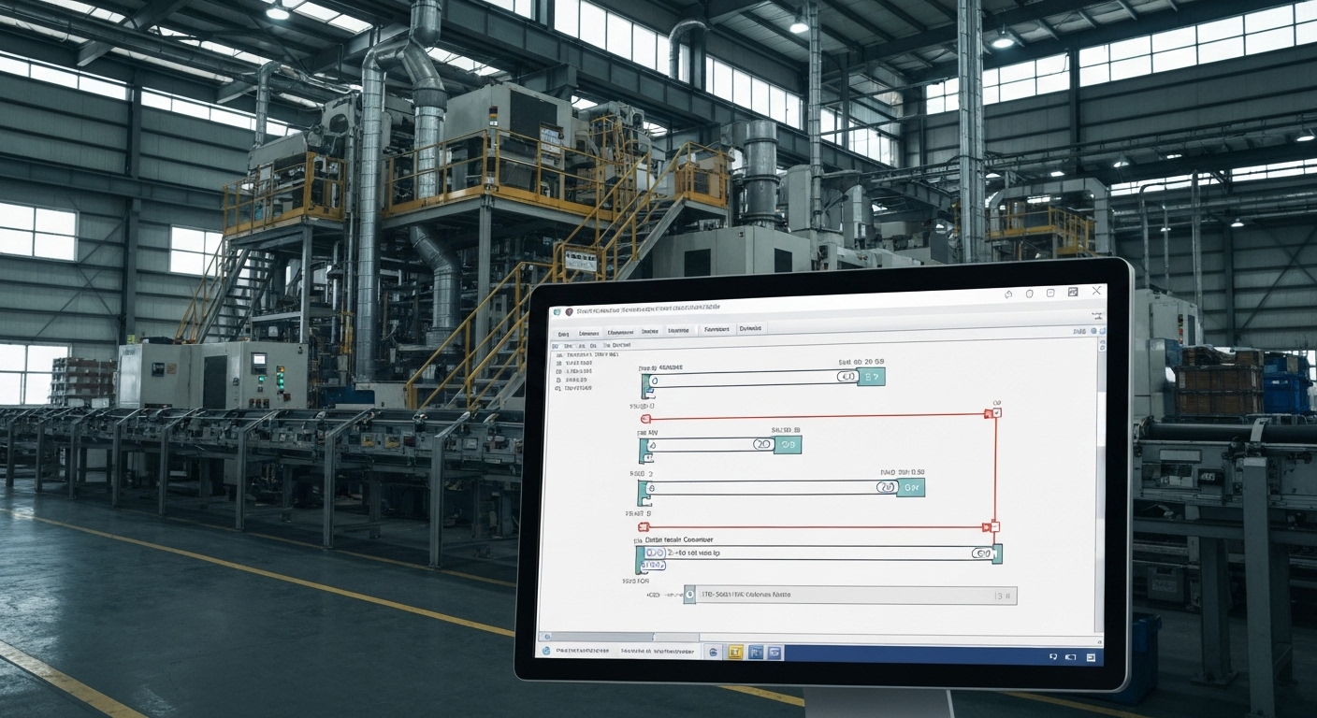
Task: Click the red start node of the lower red line
Action: pyautogui.click(x=643, y=527)
